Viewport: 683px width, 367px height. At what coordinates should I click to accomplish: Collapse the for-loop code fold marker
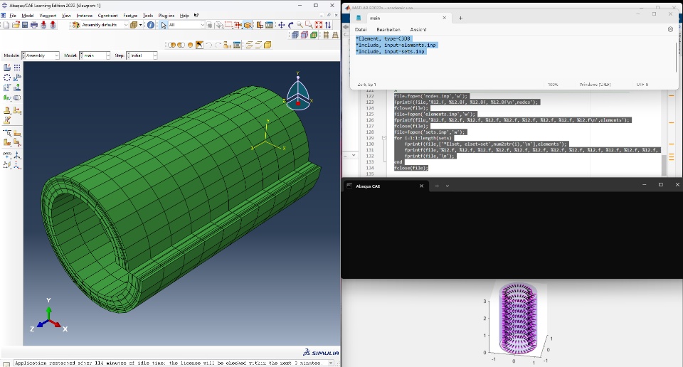pos(385,138)
